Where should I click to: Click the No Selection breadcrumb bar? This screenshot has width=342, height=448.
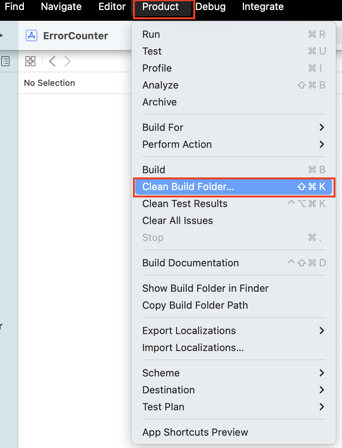coord(49,83)
